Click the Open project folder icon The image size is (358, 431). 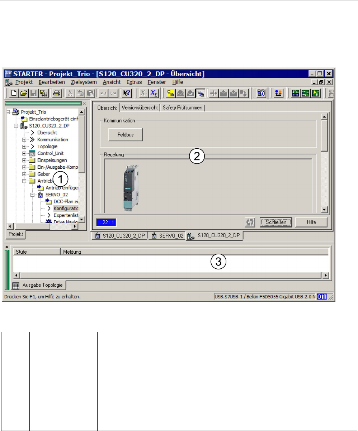(x=24, y=93)
